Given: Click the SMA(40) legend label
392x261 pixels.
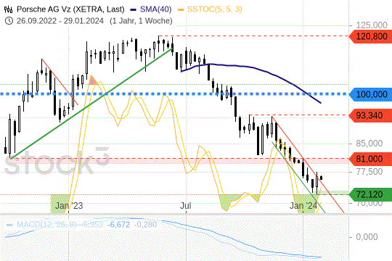Looking at the screenshot, I should coord(156,9).
